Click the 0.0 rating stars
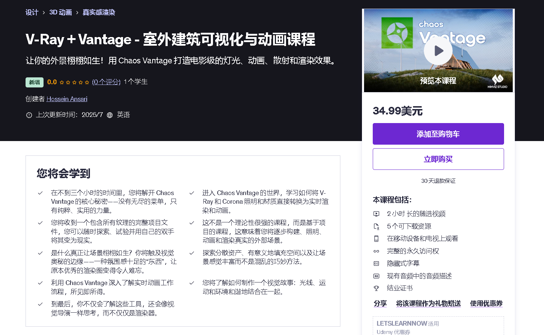 74,82
